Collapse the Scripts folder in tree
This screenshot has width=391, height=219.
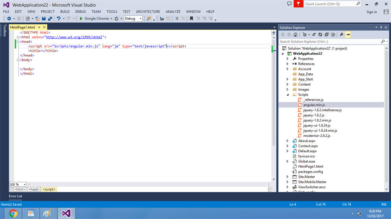[288, 95]
